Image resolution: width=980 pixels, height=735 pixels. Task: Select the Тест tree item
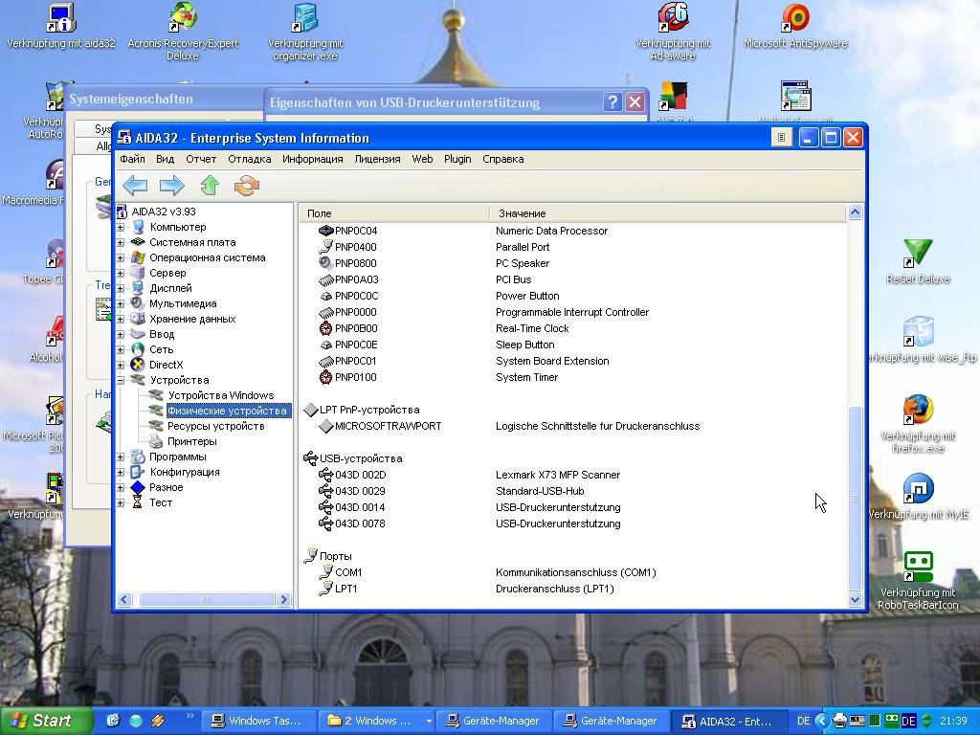tap(161, 502)
